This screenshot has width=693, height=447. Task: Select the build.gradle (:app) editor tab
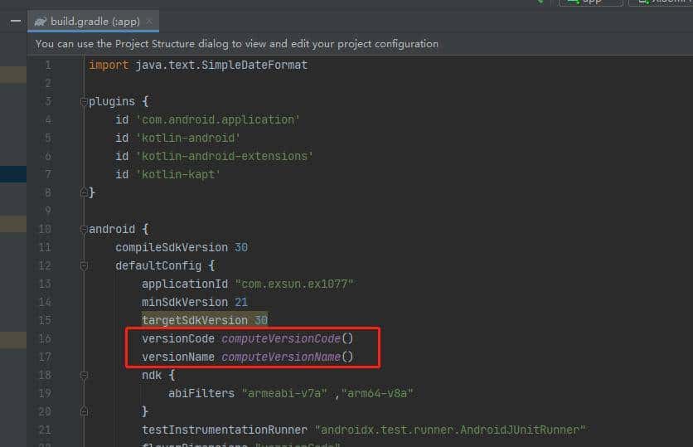click(93, 22)
